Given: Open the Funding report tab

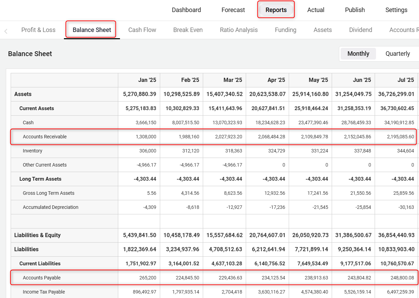Looking at the screenshot, I should pyautogui.click(x=285, y=30).
